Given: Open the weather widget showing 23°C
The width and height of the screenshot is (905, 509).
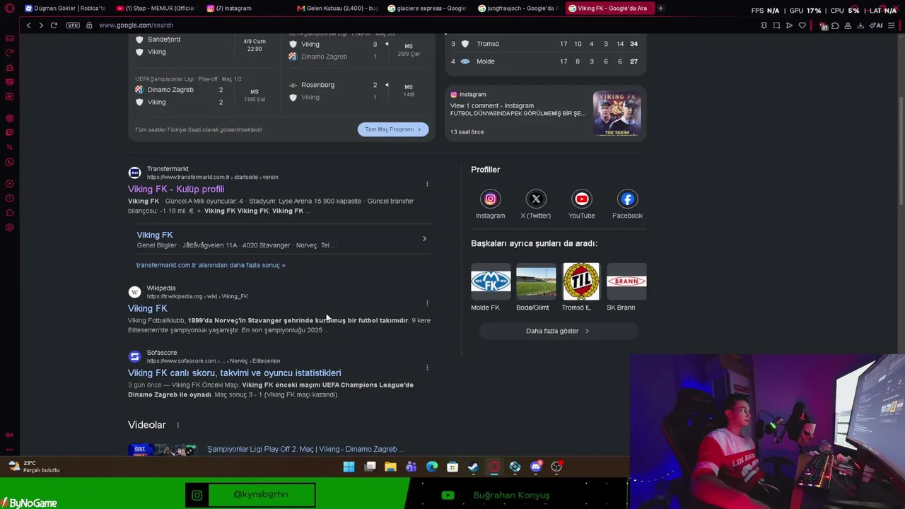Looking at the screenshot, I should coord(34,467).
